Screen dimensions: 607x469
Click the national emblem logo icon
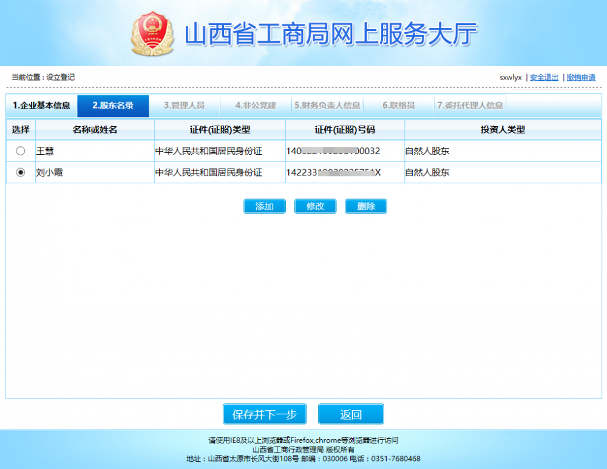click(152, 33)
